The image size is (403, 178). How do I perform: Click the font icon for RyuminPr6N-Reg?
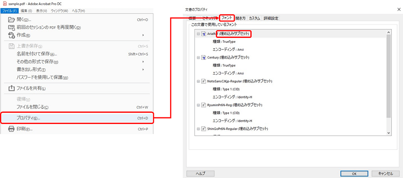[204, 105]
